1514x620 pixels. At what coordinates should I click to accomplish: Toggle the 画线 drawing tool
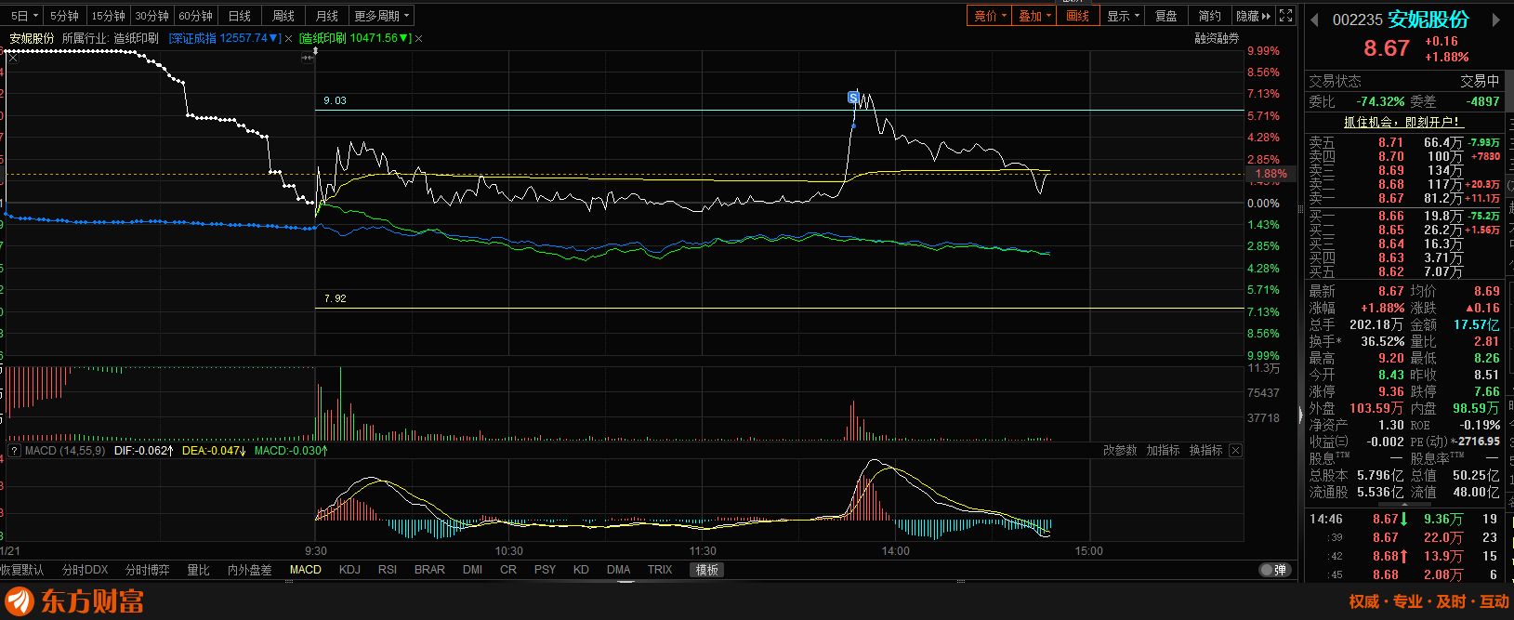pyautogui.click(x=1078, y=16)
